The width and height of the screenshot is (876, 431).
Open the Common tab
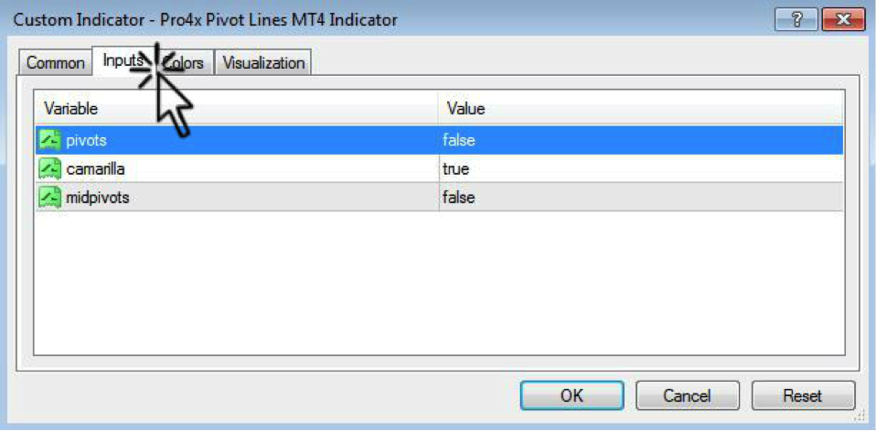point(55,63)
